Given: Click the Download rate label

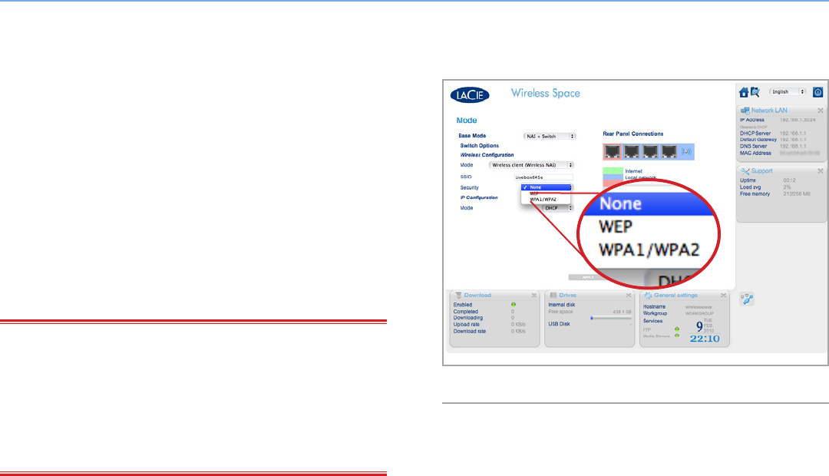Looking at the screenshot, I should [x=470, y=332].
